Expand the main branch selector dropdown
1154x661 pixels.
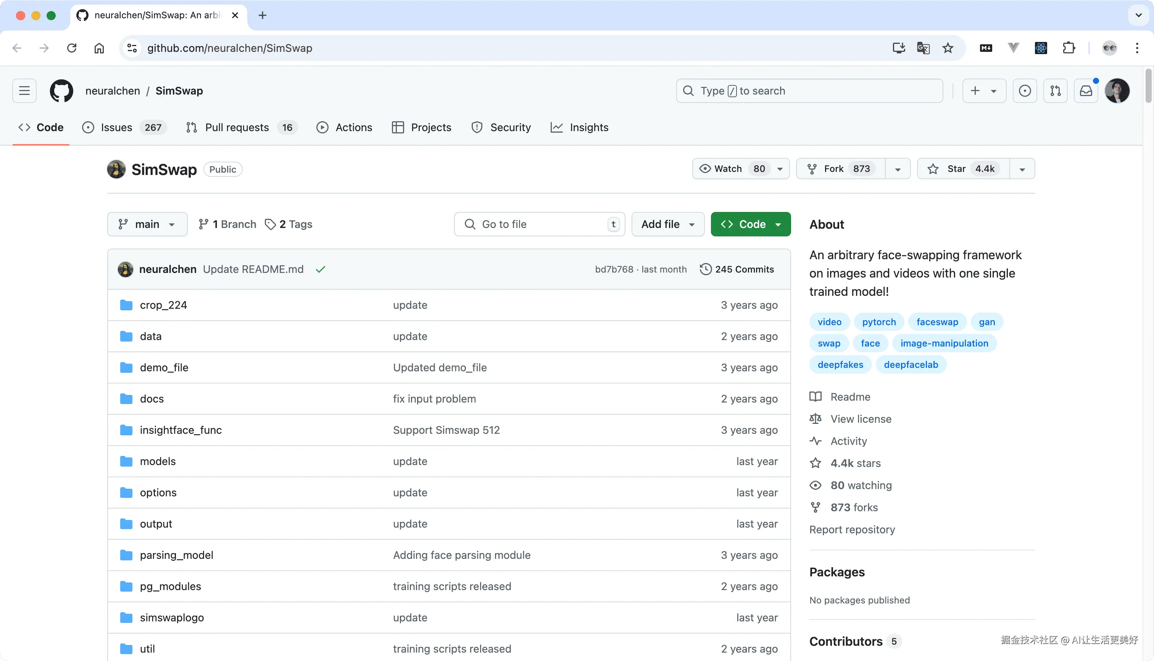tap(147, 224)
